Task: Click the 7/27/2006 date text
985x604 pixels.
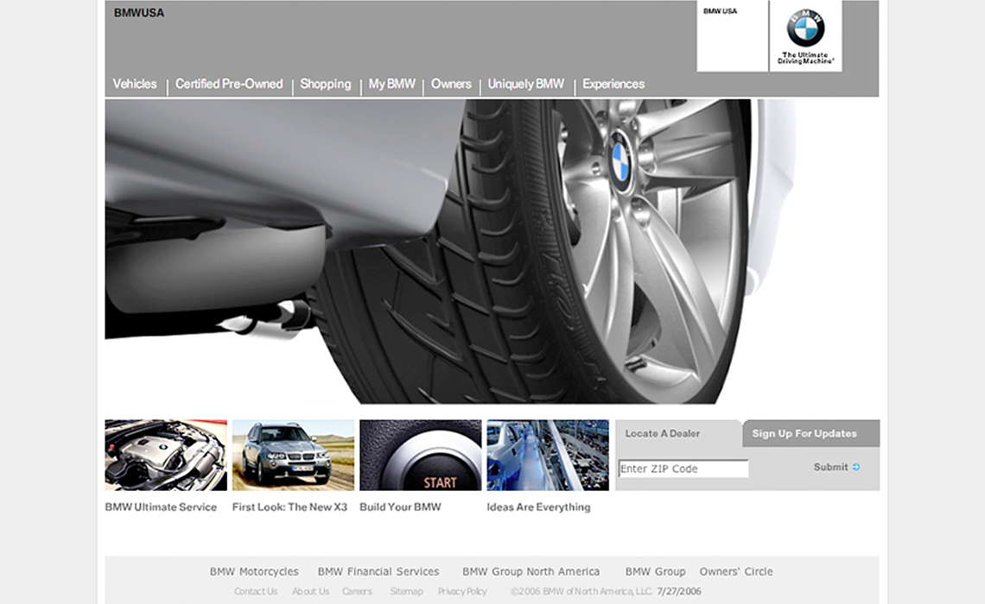Action: [x=679, y=591]
